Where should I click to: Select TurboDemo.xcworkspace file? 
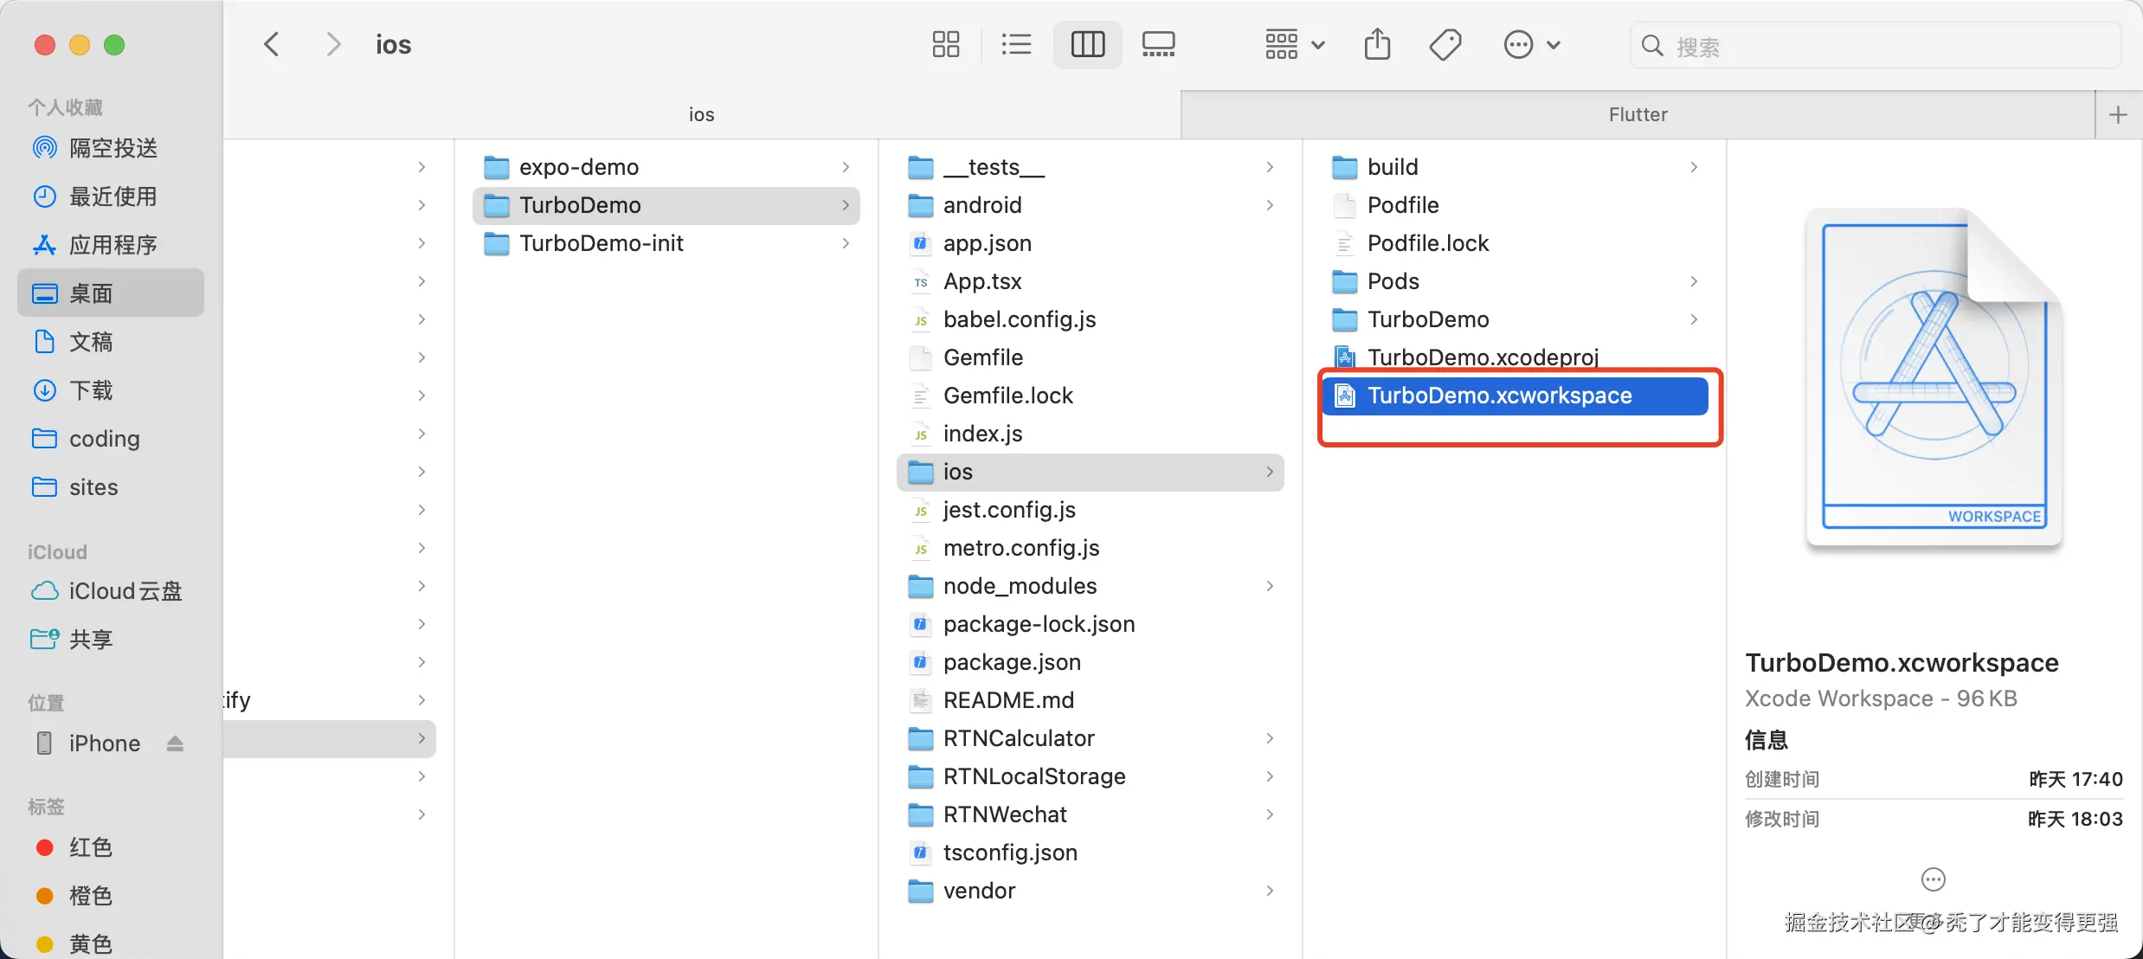[1515, 396]
